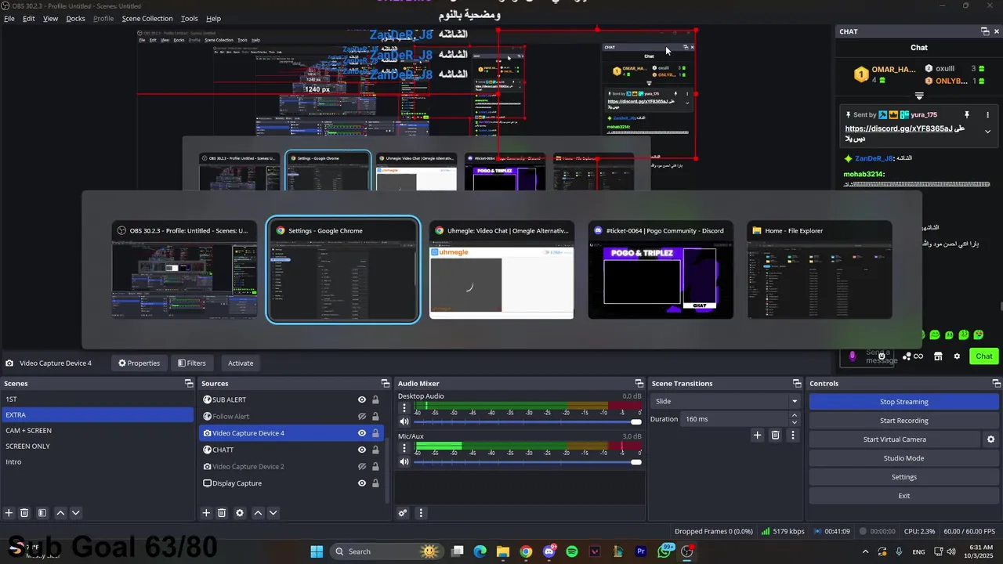Open chat settings gear in Chat dock
1003x564 pixels.
(957, 356)
